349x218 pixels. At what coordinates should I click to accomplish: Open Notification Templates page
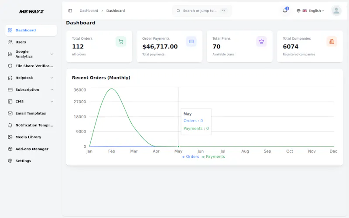coord(31,125)
